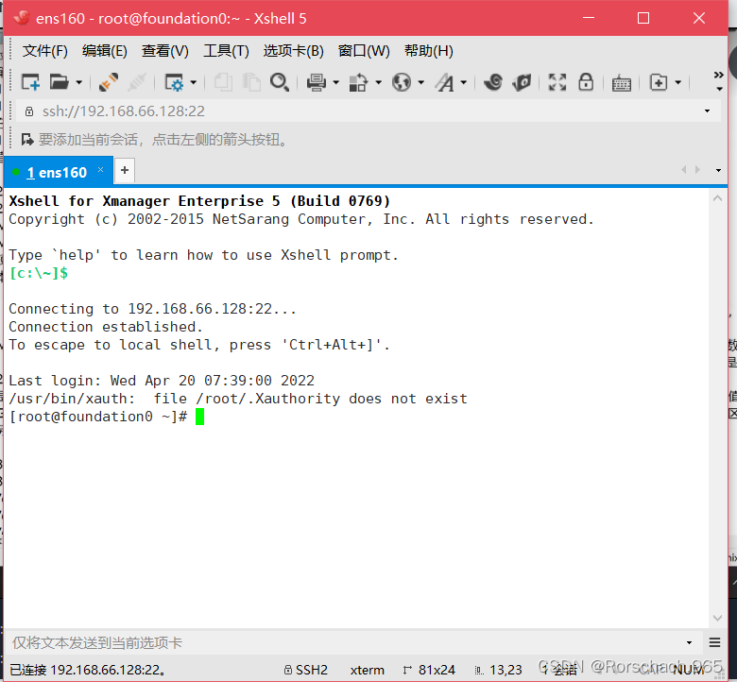Expand the address bar history dropdown
The width and height of the screenshot is (737, 682).
pyautogui.click(x=707, y=111)
